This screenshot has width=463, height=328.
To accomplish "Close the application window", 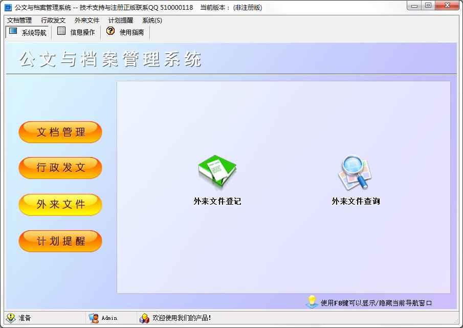I will click(x=447, y=6).
